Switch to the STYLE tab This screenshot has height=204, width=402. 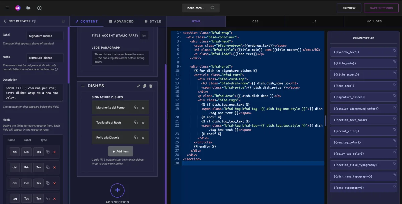coord(153,21)
